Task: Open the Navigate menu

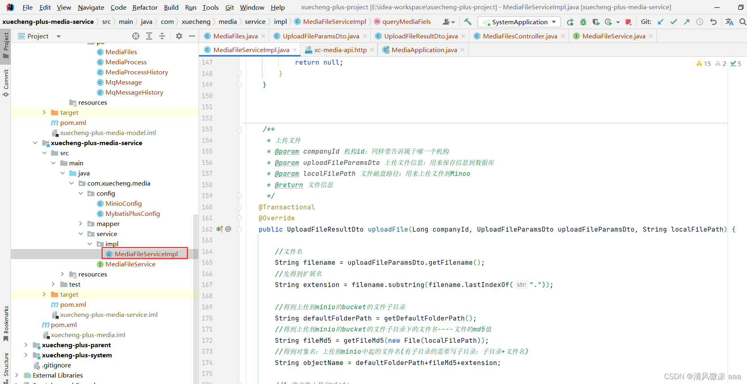Action: click(91, 7)
